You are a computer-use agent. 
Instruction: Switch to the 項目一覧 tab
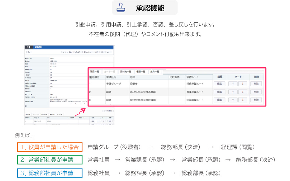coord(94,71)
